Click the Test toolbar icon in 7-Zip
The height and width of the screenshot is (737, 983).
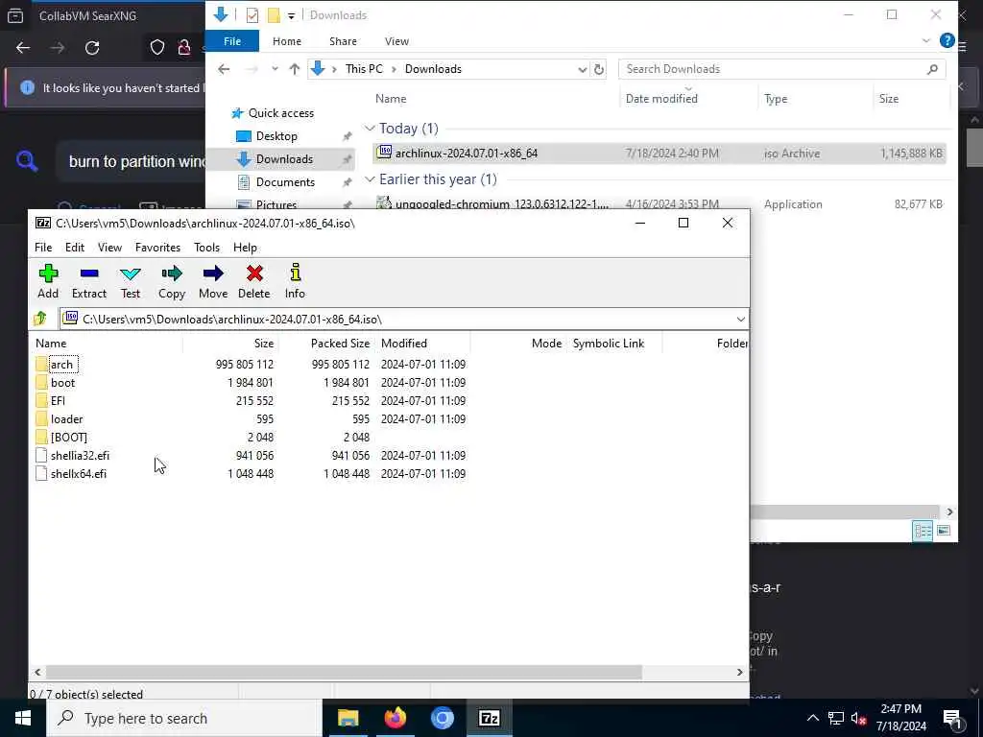pyautogui.click(x=131, y=281)
